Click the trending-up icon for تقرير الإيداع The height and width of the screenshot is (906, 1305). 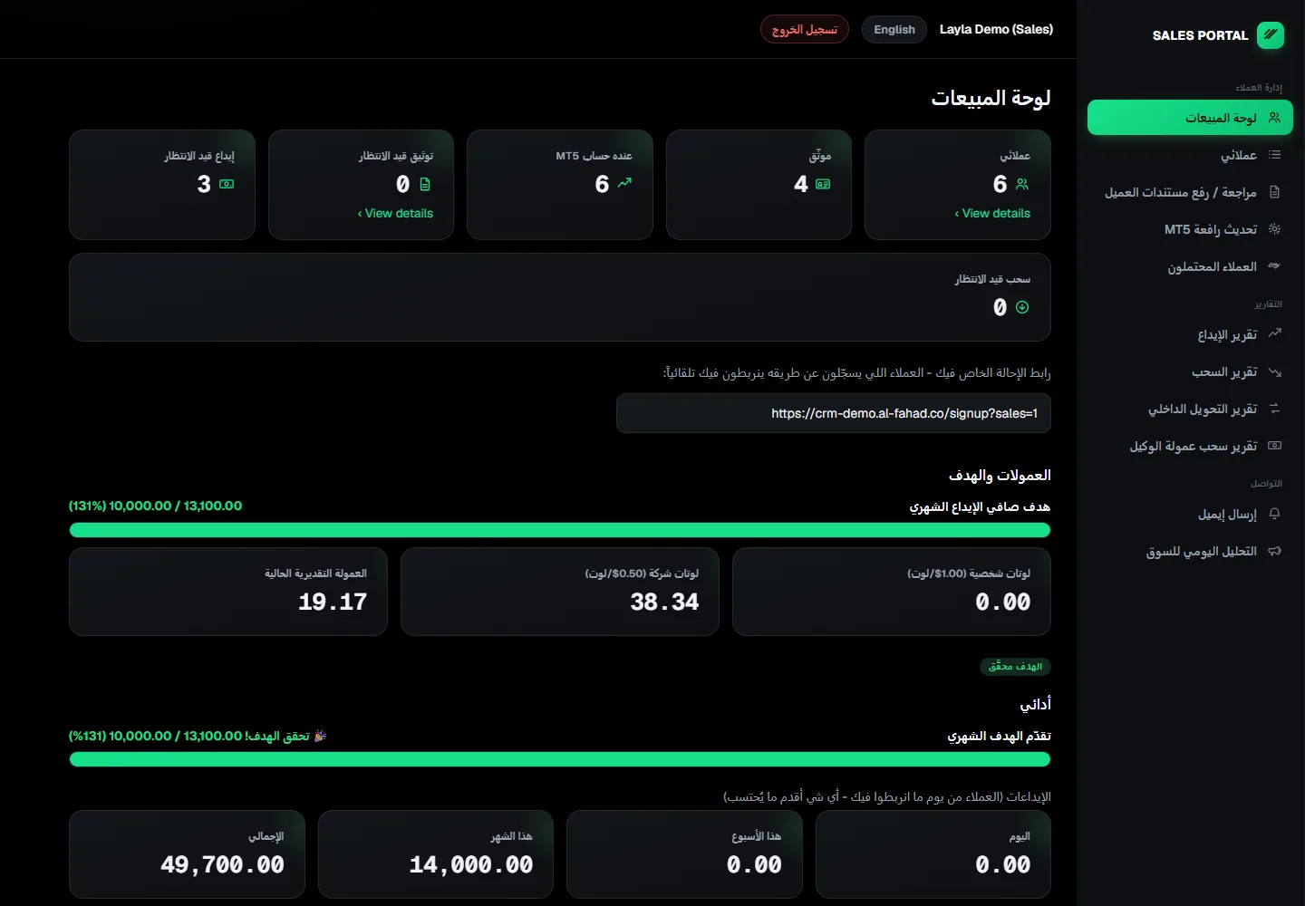(1274, 333)
